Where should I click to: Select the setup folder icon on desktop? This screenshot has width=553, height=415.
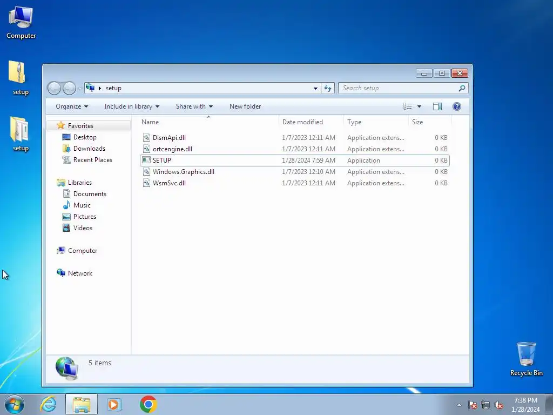[x=20, y=134]
